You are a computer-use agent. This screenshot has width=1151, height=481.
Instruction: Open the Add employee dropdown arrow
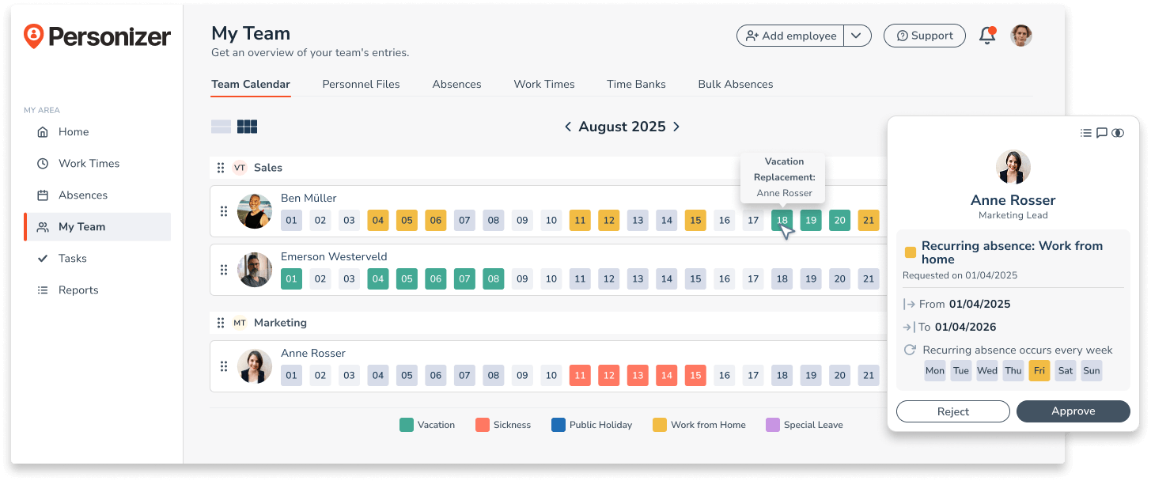point(858,35)
